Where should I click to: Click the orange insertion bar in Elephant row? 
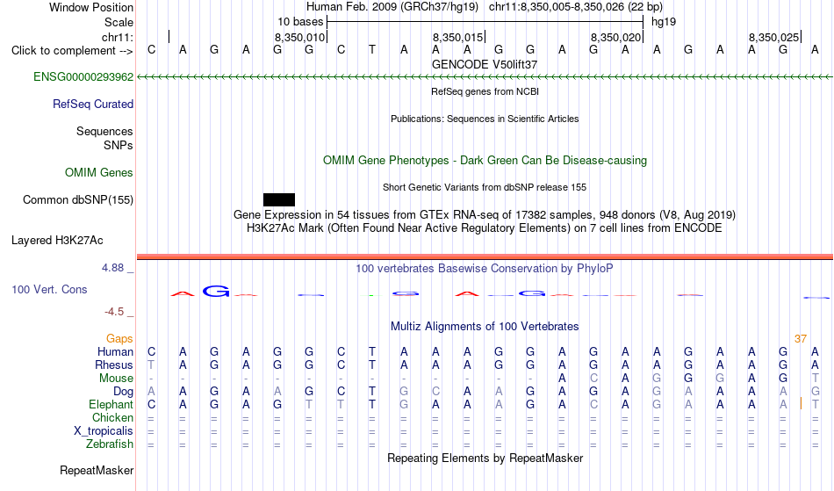801,403
